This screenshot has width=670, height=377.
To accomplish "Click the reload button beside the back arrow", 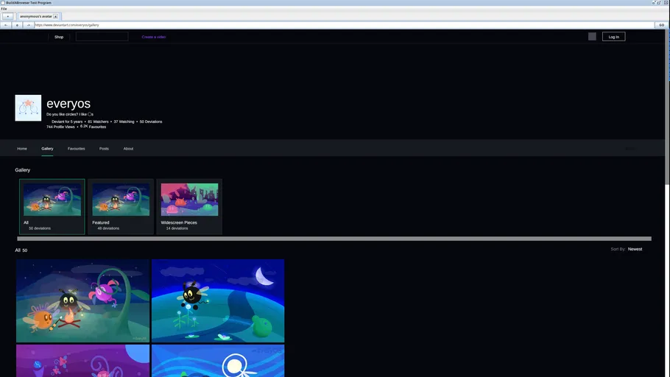I will [x=17, y=25].
